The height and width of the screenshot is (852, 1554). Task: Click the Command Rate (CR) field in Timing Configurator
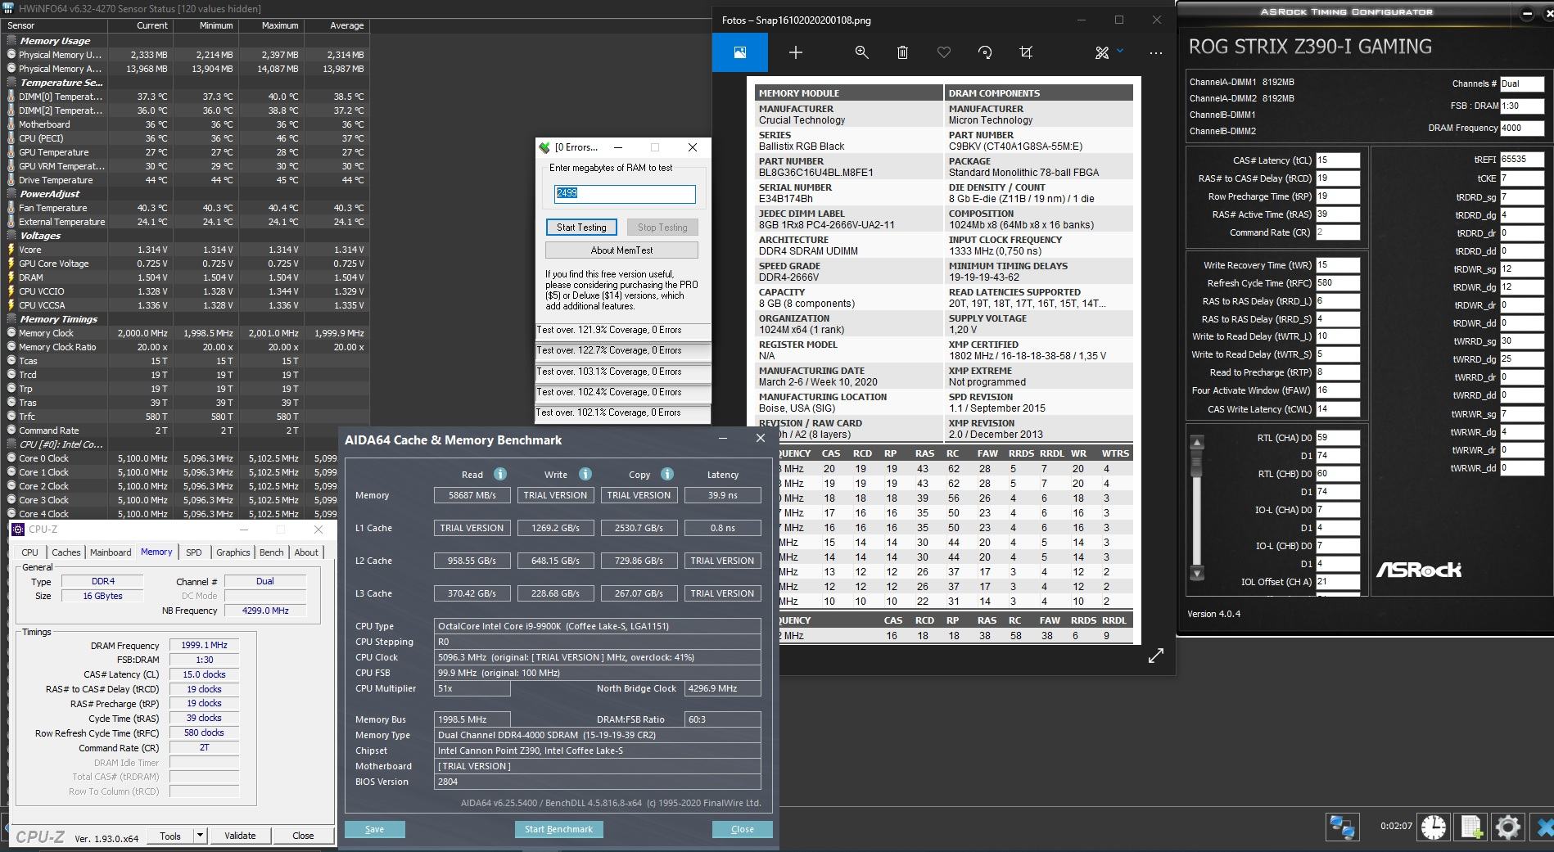1338,232
